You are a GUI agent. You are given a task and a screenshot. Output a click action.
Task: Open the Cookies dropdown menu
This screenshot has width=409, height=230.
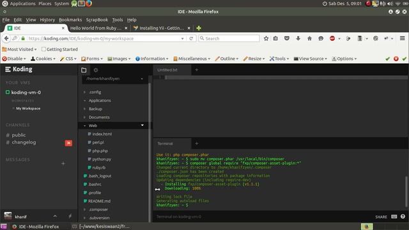point(43,59)
